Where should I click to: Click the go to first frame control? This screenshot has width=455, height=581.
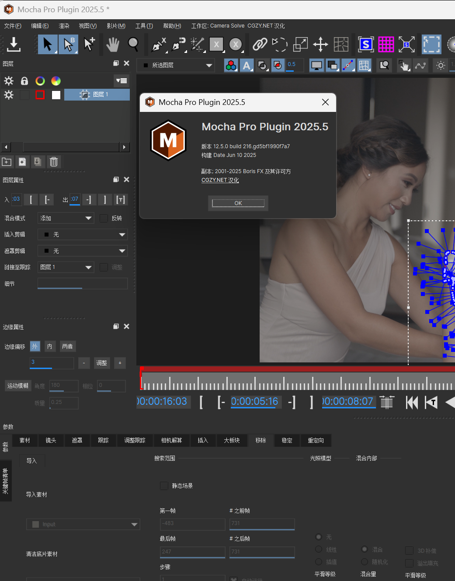412,402
